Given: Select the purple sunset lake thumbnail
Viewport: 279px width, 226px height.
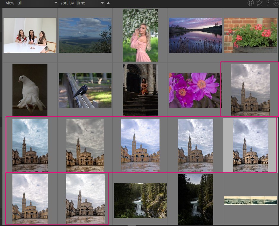Looking at the screenshot, I should click(195, 35).
